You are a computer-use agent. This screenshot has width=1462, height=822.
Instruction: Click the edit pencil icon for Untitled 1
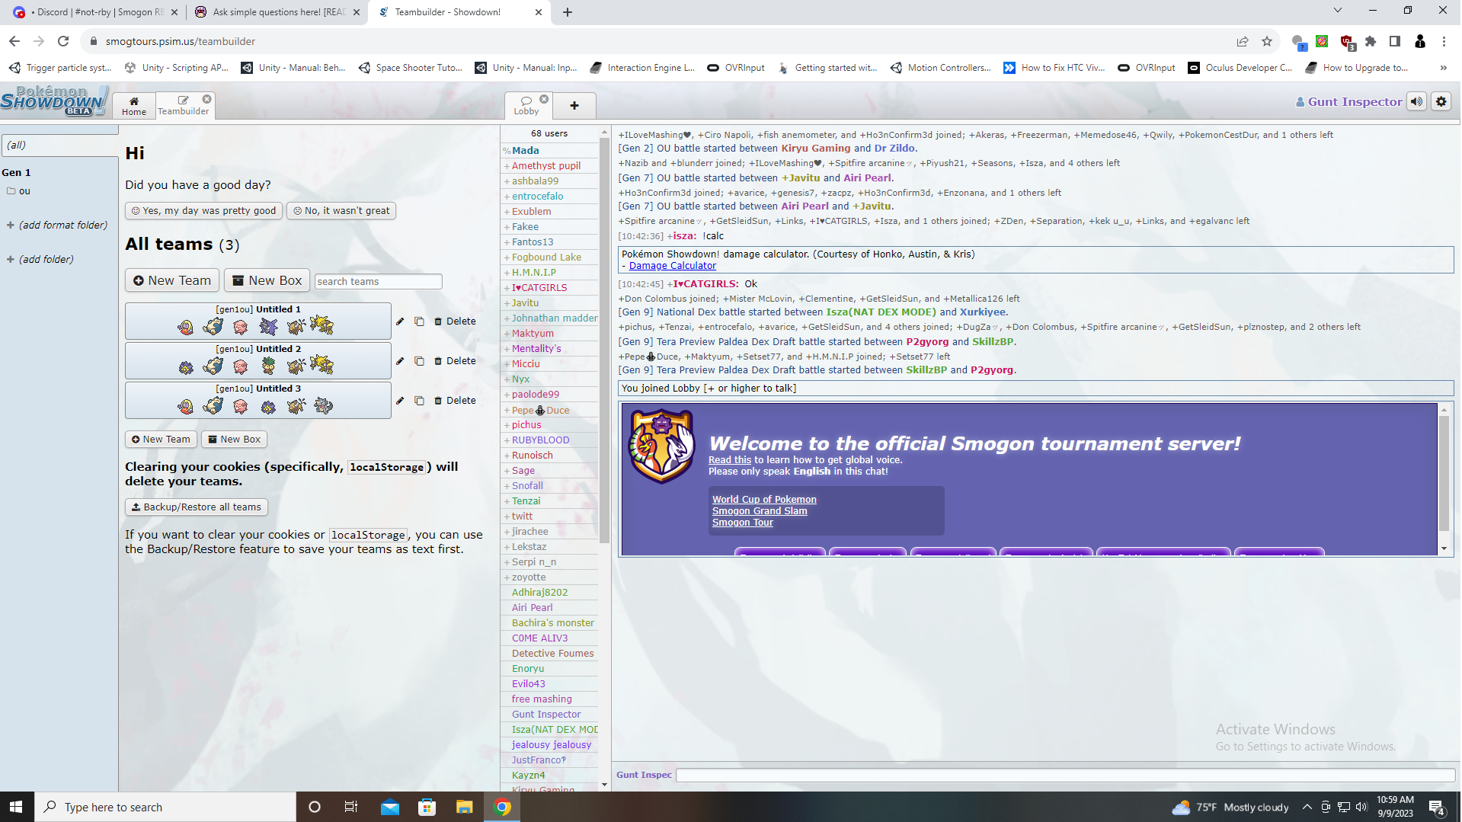pos(400,321)
